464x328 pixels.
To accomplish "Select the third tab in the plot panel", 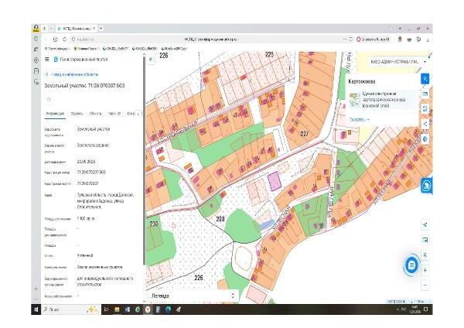I will [95, 114].
